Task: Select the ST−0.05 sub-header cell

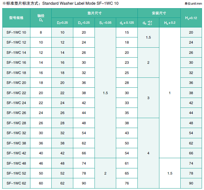Action: click(105, 23)
